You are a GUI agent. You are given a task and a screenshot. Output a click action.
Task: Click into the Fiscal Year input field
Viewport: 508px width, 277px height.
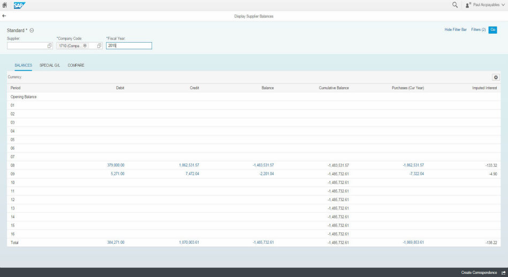pyautogui.click(x=128, y=46)
